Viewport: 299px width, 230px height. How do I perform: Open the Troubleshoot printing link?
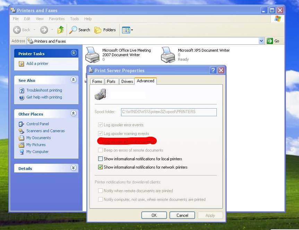click(44, 90)
